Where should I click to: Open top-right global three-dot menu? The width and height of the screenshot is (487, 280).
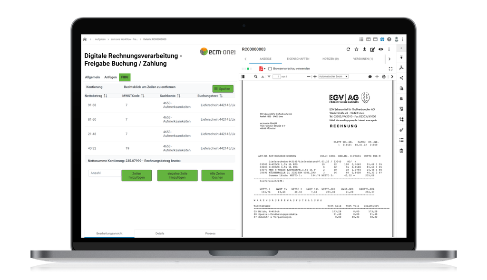tap(402, 39)
